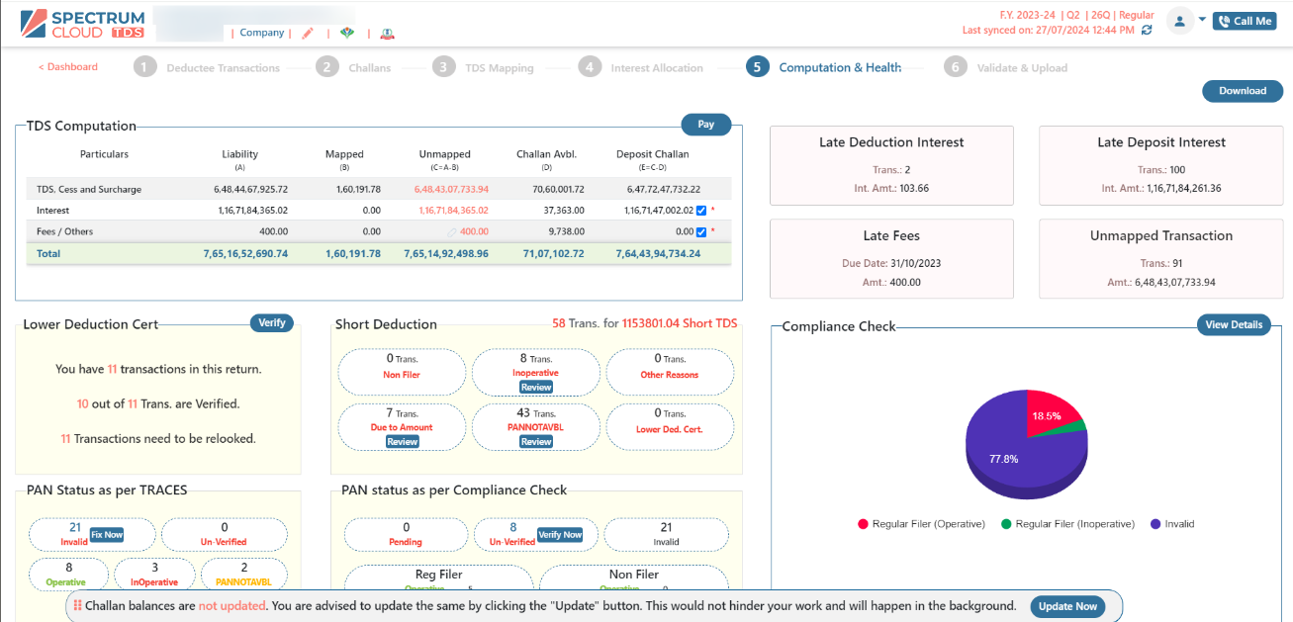Screen dimensions: 1293x622
Task: Click total deposit challan 7,64,43,94,734.24
Action: point(658,254)
